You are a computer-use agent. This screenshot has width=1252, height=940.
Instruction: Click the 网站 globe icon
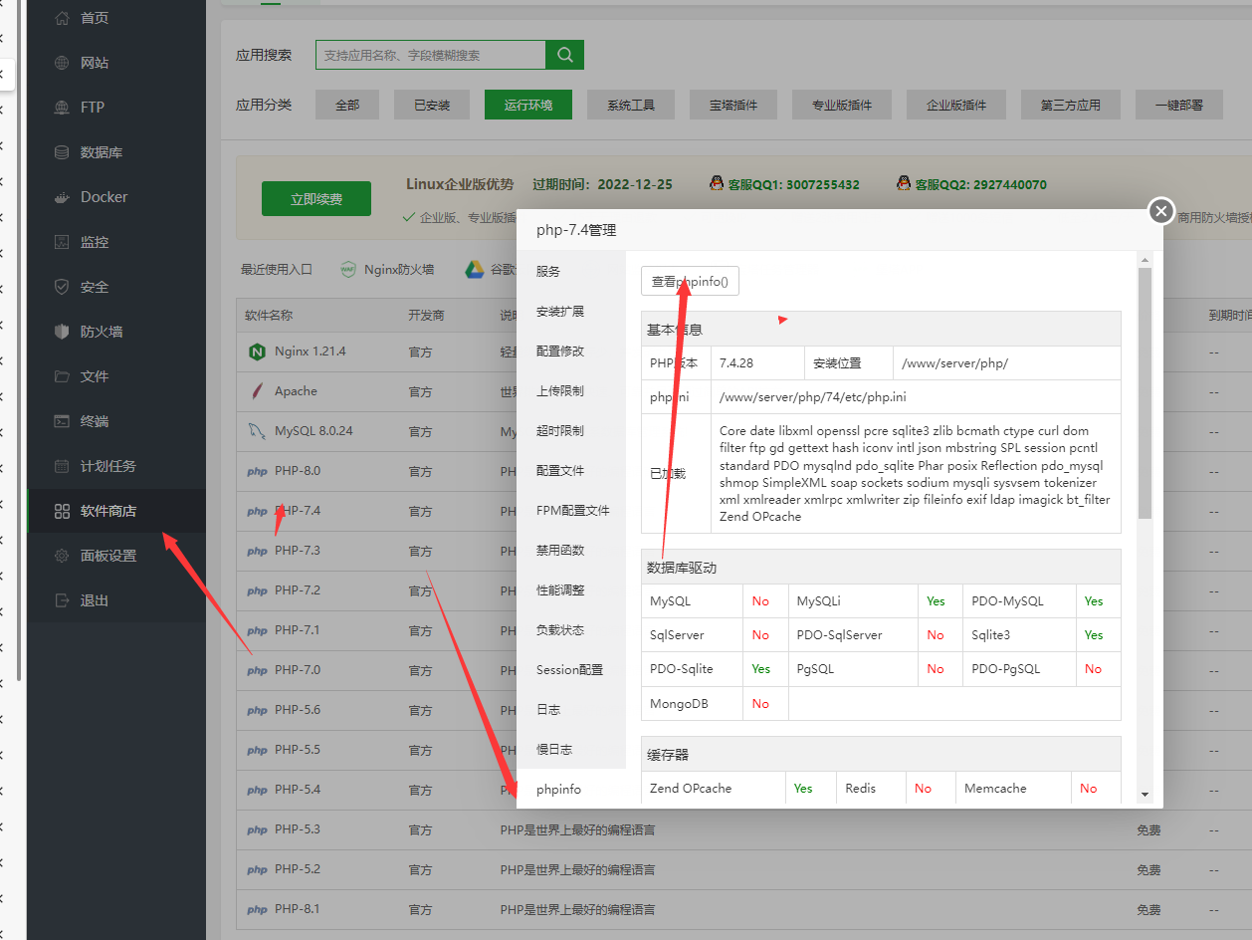(x=62, y=63)
